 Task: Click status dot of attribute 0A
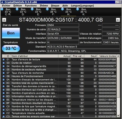coord(4,80)
